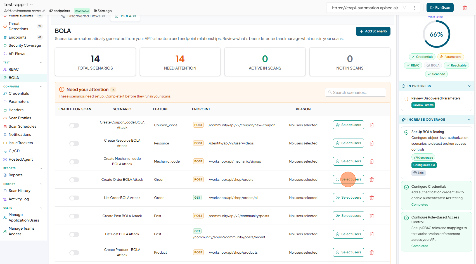Screen dimensions: 476x264
Task: Delete the Create Coupon_code BOLA Attack scenario
Action: 372,125
